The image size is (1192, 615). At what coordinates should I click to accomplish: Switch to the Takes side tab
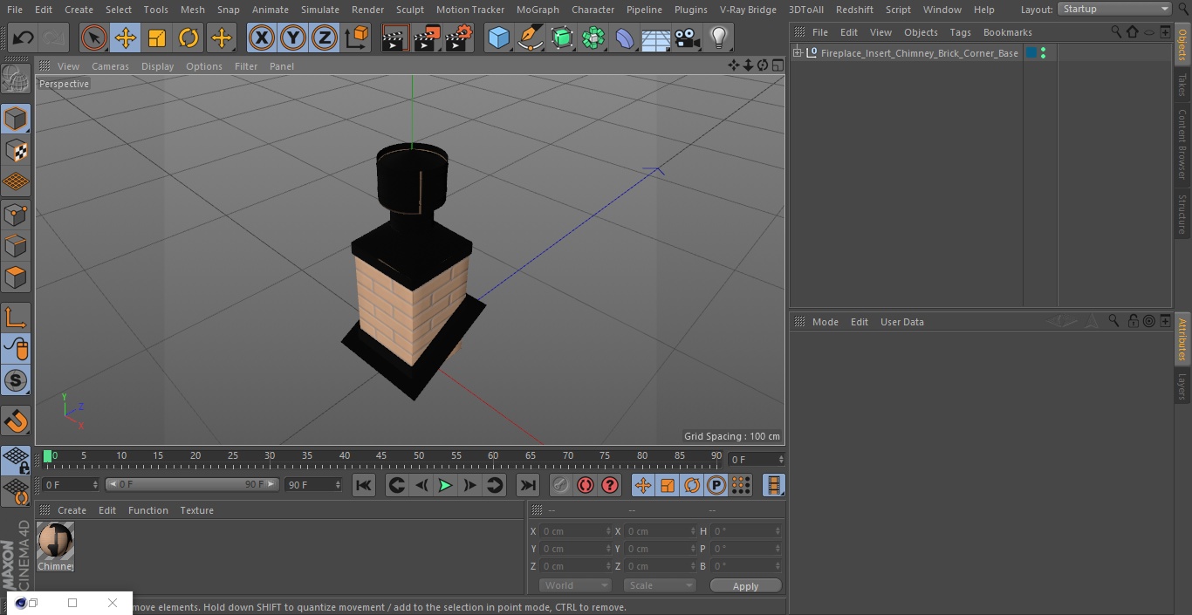pos(1182,85)
